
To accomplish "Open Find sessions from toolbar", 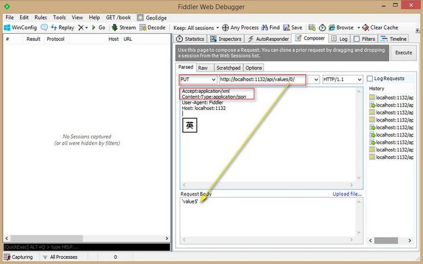I will coord(271,27).
